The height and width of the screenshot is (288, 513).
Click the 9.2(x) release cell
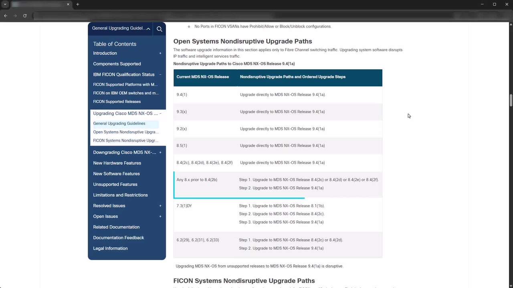coord(182,129)
